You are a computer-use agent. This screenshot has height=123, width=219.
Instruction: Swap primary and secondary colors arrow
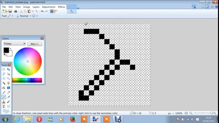(11, 49)
